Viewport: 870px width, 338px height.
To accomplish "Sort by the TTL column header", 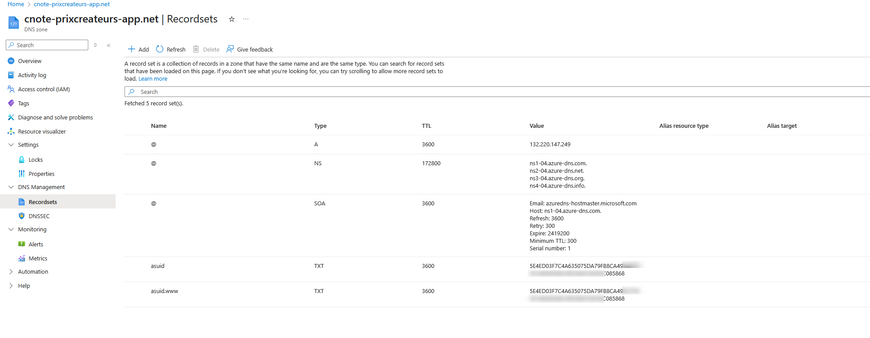I will pyautogui.click(x=426, y=126).
